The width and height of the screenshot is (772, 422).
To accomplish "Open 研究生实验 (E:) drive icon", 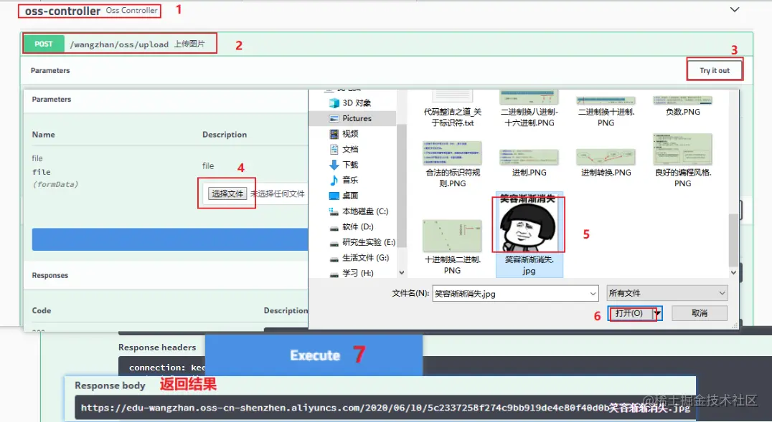I will [334, 242].
